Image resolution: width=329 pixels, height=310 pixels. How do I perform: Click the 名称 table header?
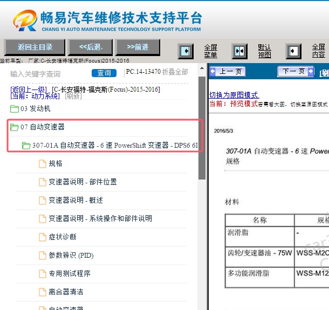[x=259, y=220]
